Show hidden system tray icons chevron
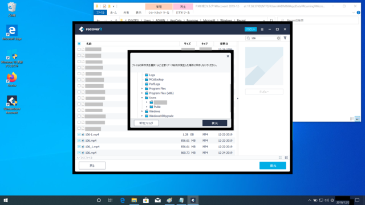This screenshot has height=205, width=365. pos(309,200)
